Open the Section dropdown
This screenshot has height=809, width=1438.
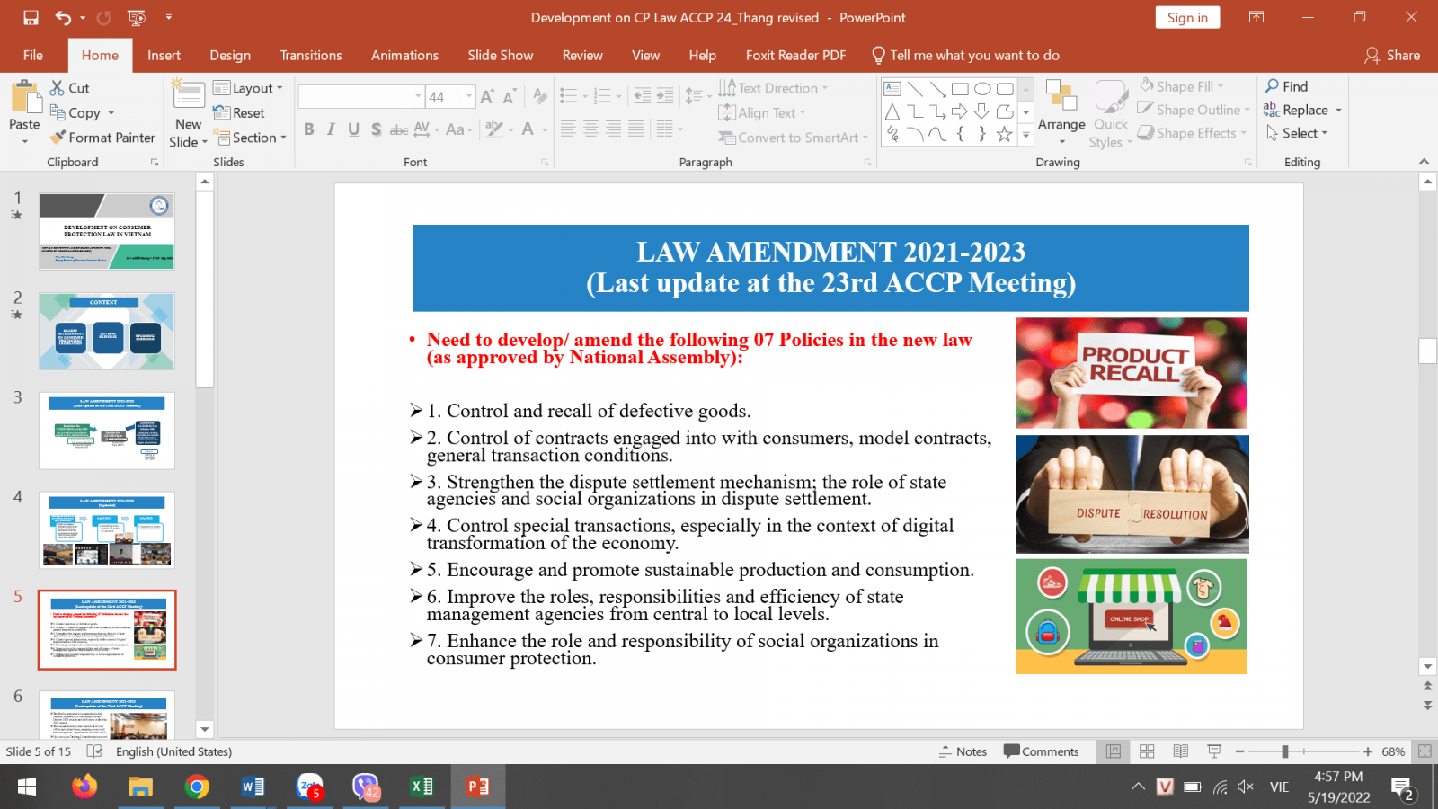coord(251,138)
